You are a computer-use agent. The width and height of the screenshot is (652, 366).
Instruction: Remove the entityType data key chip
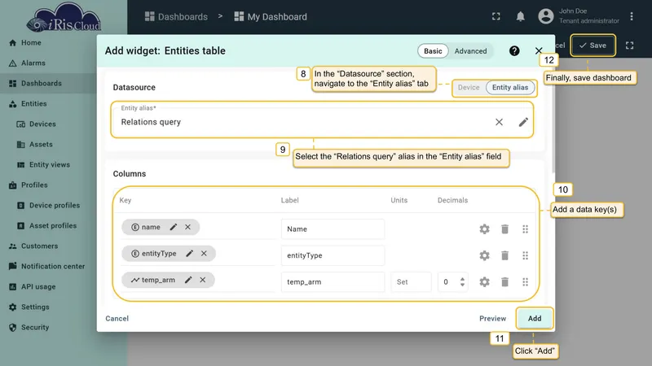pos(204,254)
